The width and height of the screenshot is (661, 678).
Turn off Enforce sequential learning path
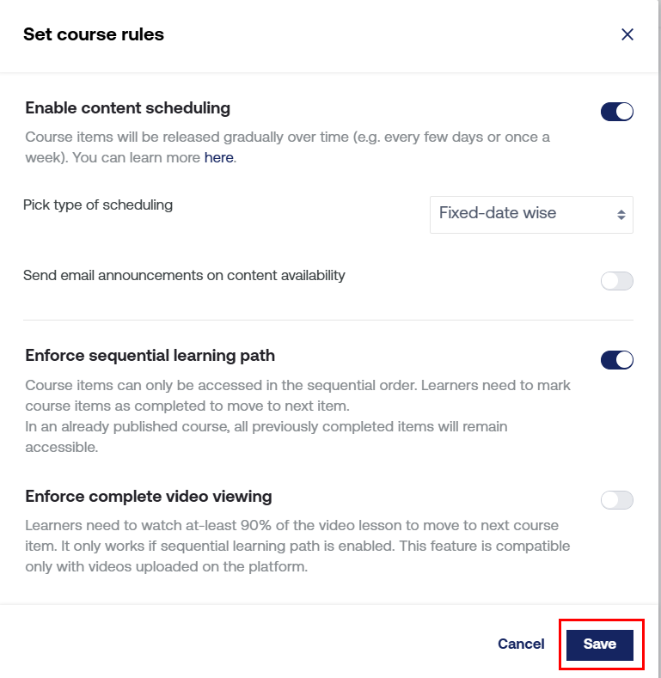tap(616, 360)
